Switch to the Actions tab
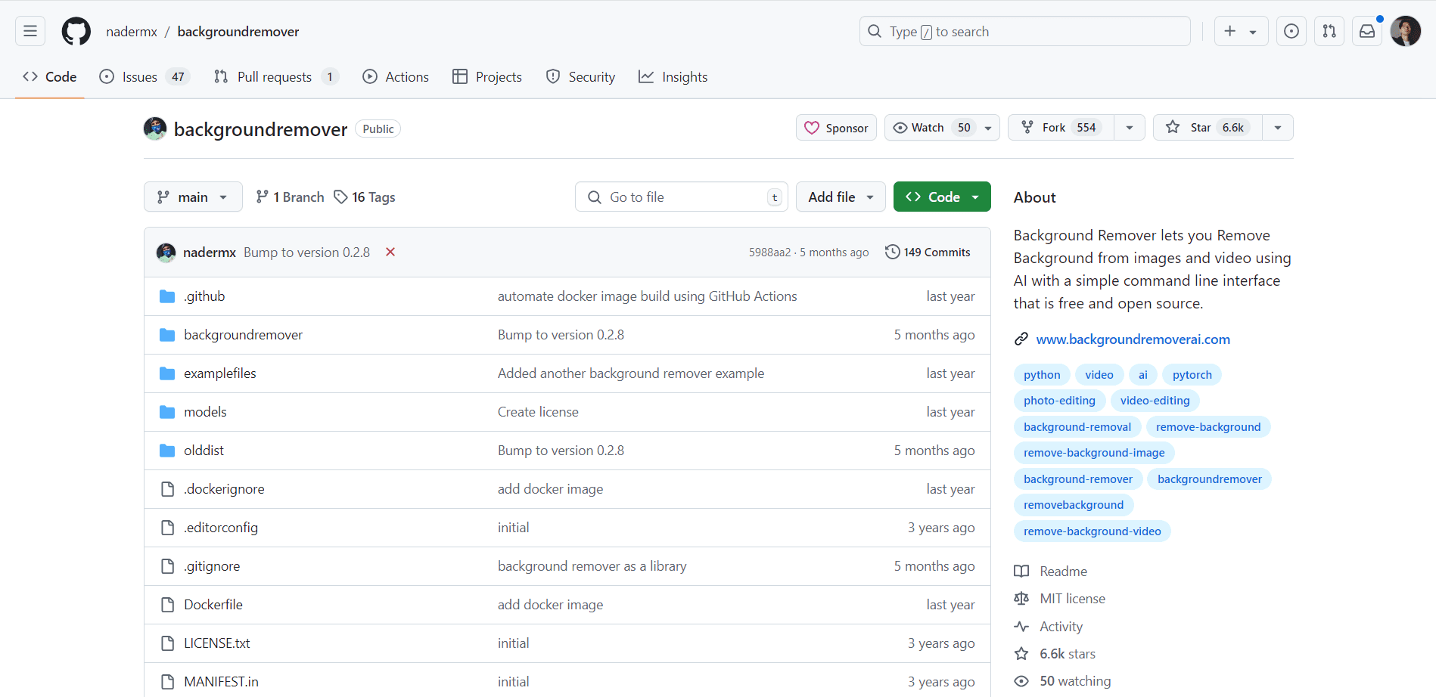1436x697 pixels. click(x=395, y=76)
